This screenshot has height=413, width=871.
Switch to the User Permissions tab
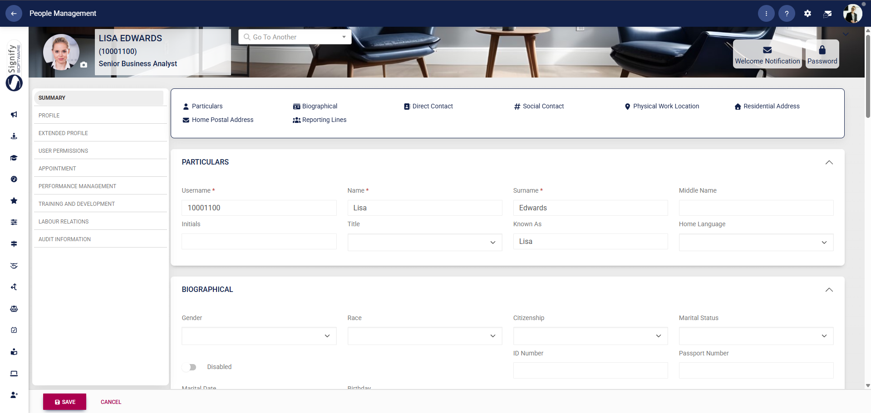point(63,151)
